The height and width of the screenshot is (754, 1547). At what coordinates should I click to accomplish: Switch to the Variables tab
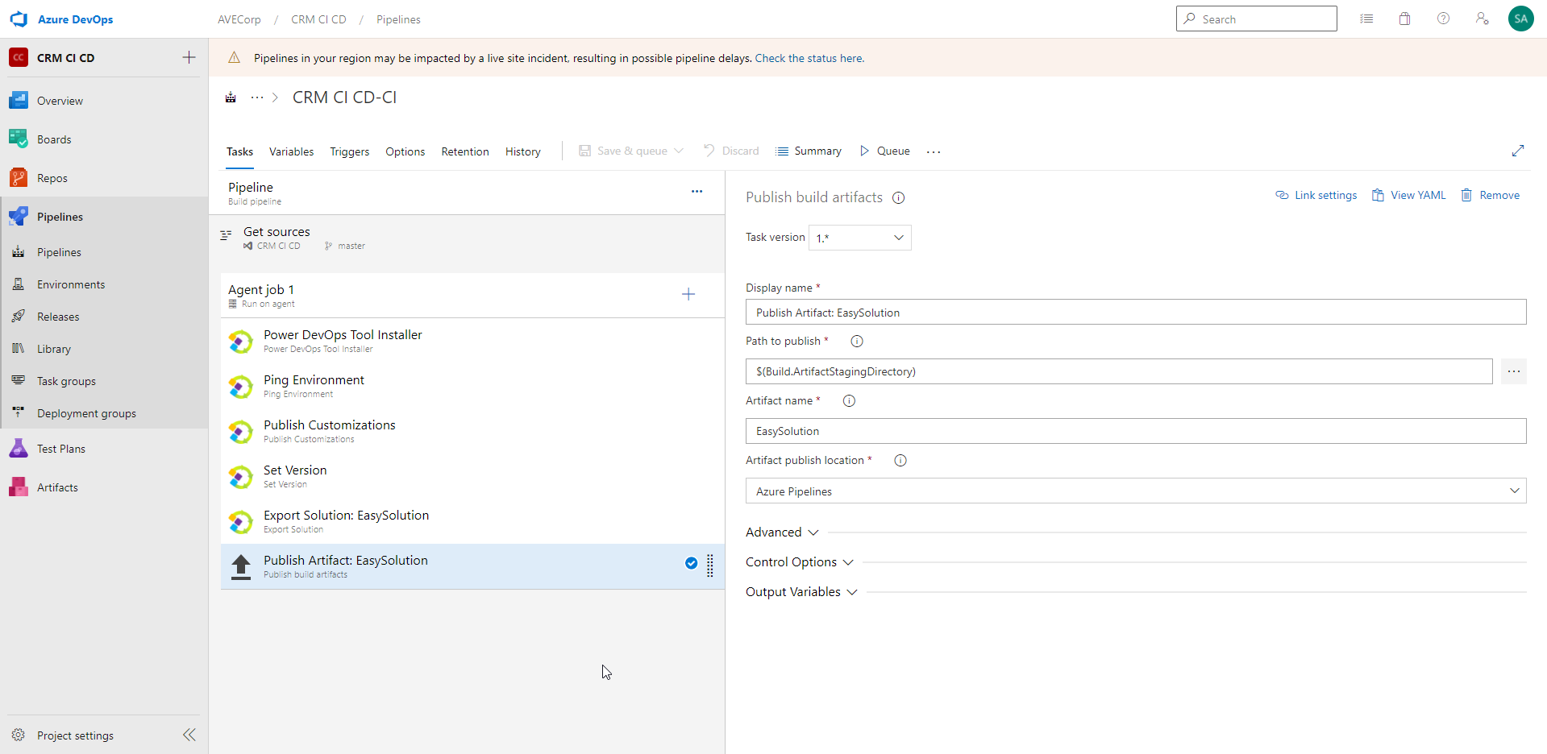tap(291, 151)
